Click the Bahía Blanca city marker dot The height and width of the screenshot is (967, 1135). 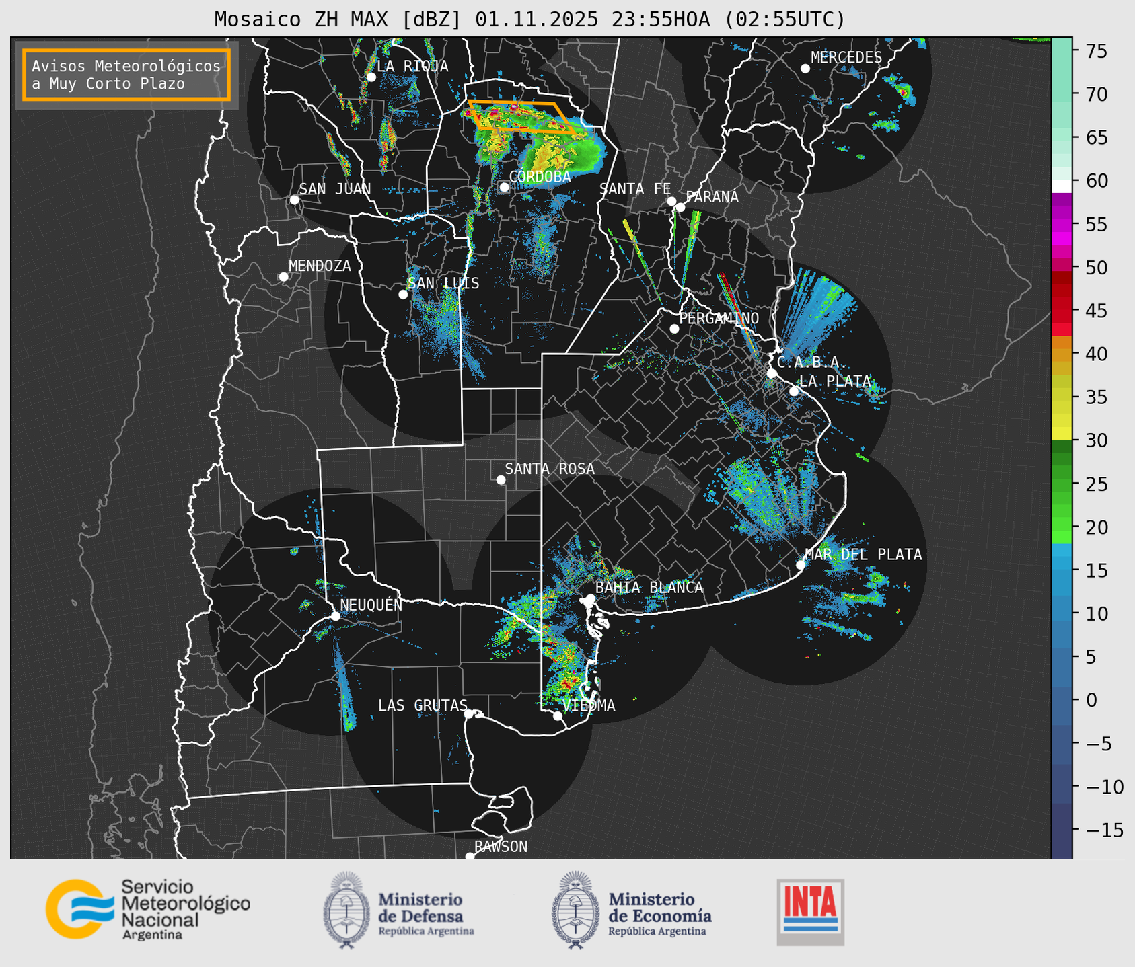[x=590, y=598]
